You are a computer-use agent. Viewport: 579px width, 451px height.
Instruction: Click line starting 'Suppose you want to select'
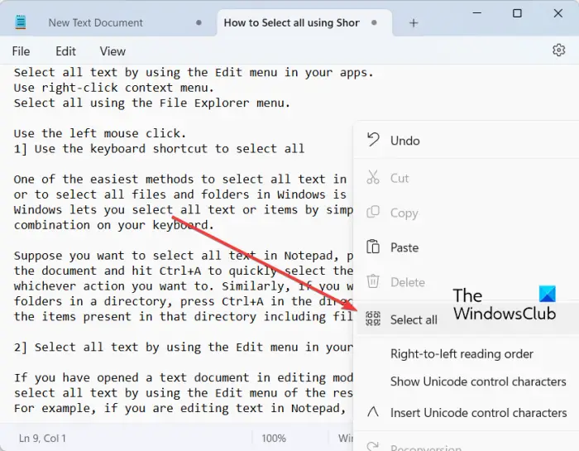tap(183, 255)
